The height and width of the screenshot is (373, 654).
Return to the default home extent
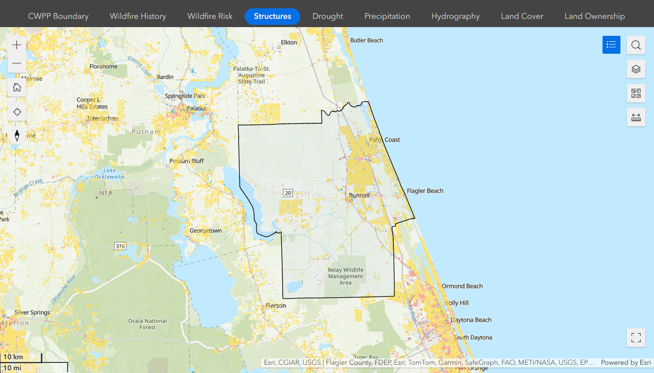pos(17,87)
